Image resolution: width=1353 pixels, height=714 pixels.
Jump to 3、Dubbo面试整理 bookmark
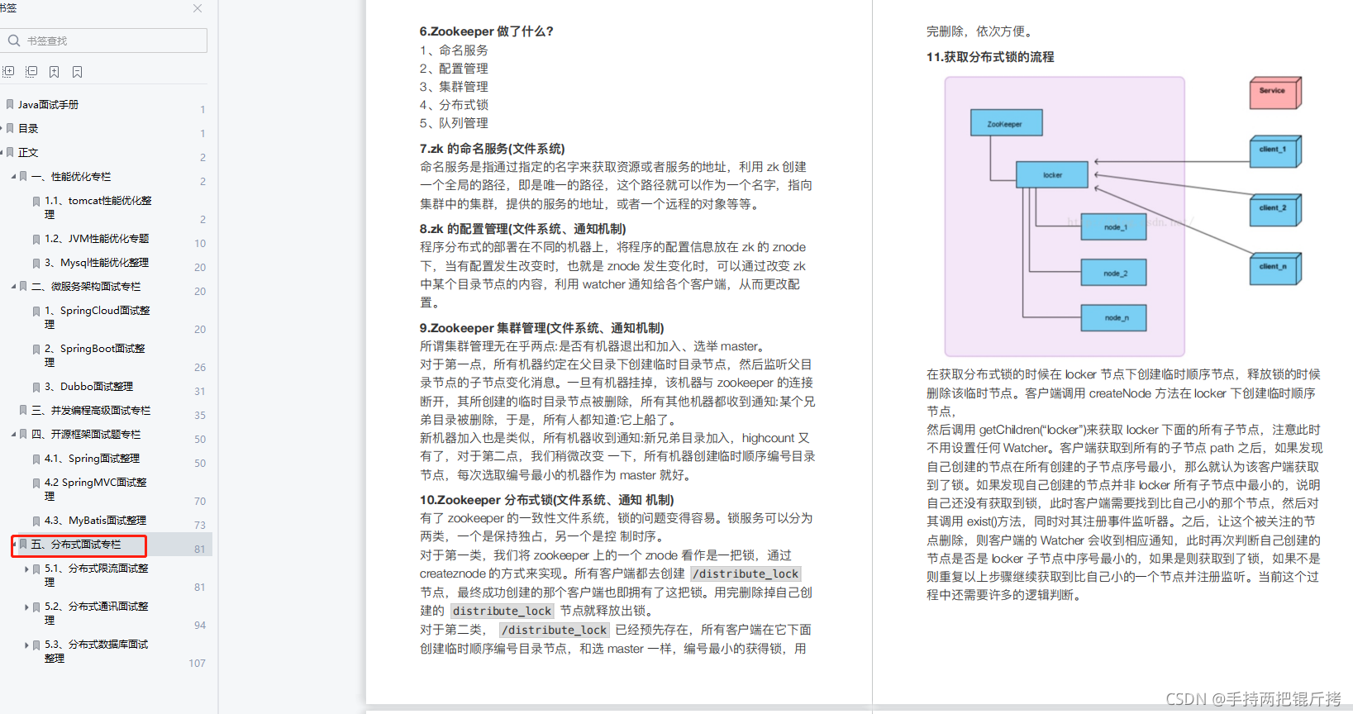coord(88,387)
